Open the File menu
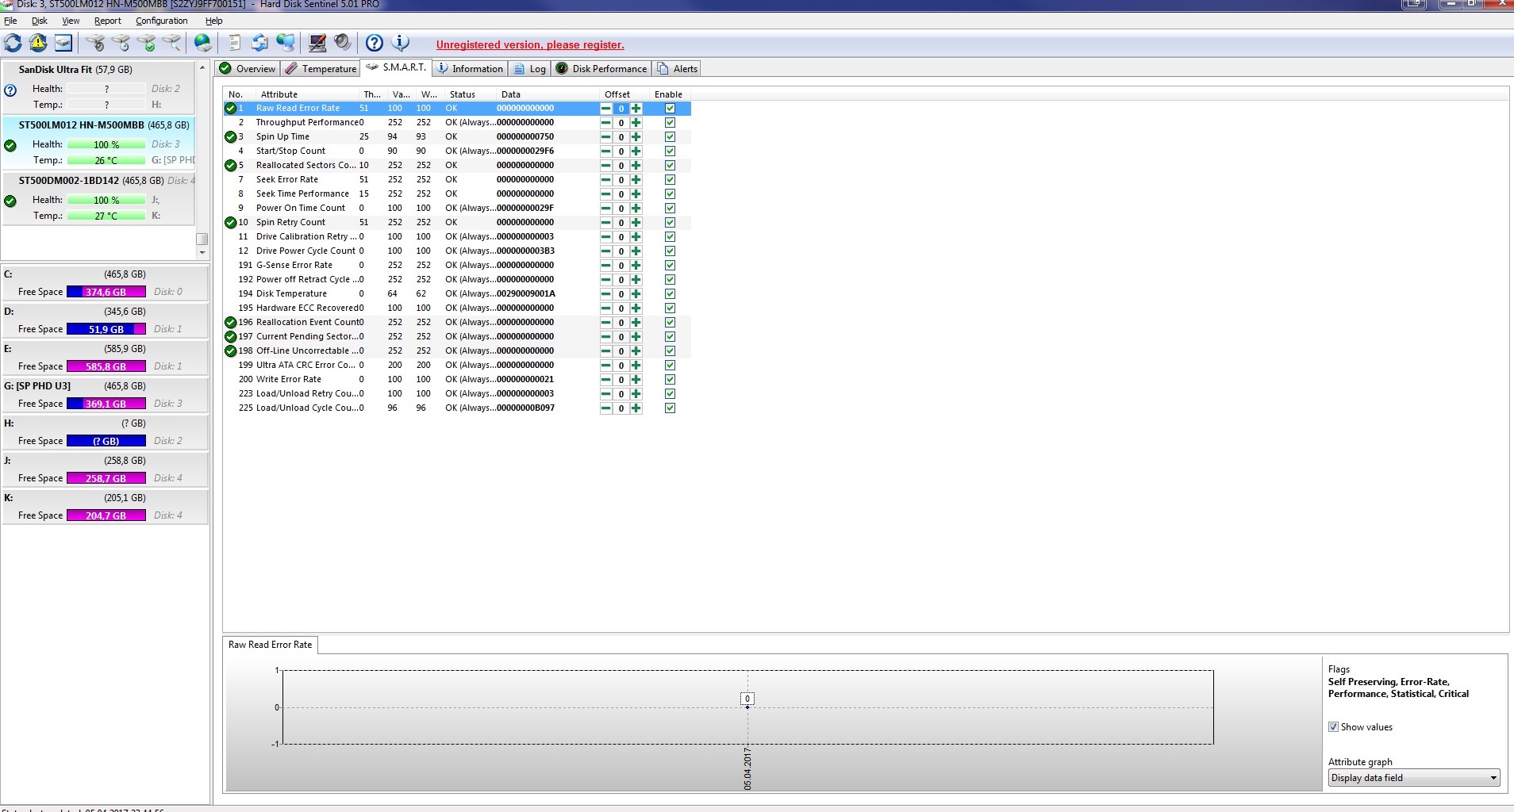Viewport: 1514px width, 812px height. coord(10,21)
